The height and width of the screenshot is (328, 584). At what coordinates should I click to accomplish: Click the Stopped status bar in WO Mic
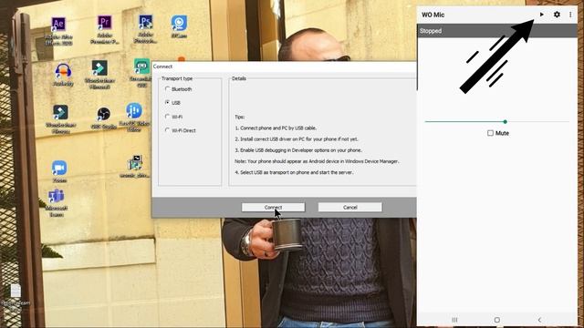(496, 31)
